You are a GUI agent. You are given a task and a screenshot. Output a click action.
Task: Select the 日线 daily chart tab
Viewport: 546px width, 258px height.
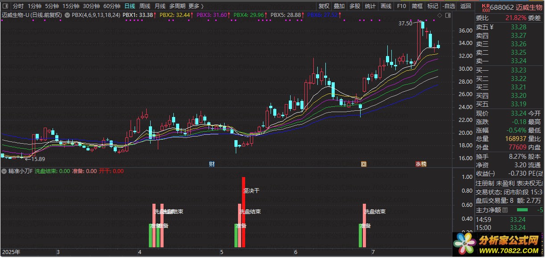tap(130, 6)
